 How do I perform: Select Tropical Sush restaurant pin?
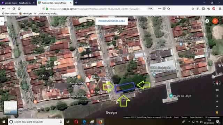[80, 49]
